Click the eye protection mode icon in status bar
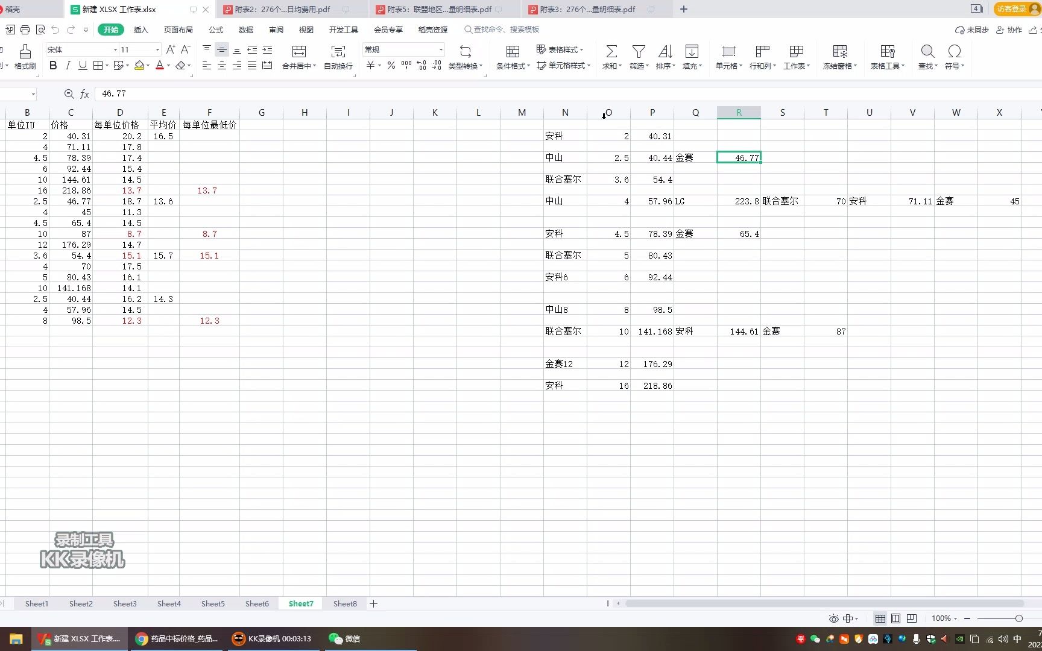The image size is (1042, 651). pyautogui.click(x=833, y=618)
